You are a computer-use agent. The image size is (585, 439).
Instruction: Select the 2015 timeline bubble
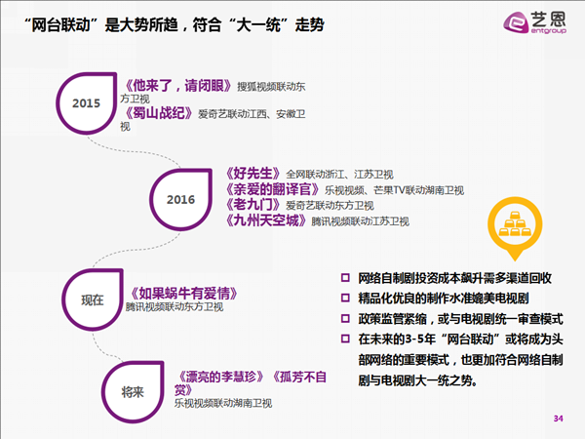pyautogui.click(x=87, y=103)
